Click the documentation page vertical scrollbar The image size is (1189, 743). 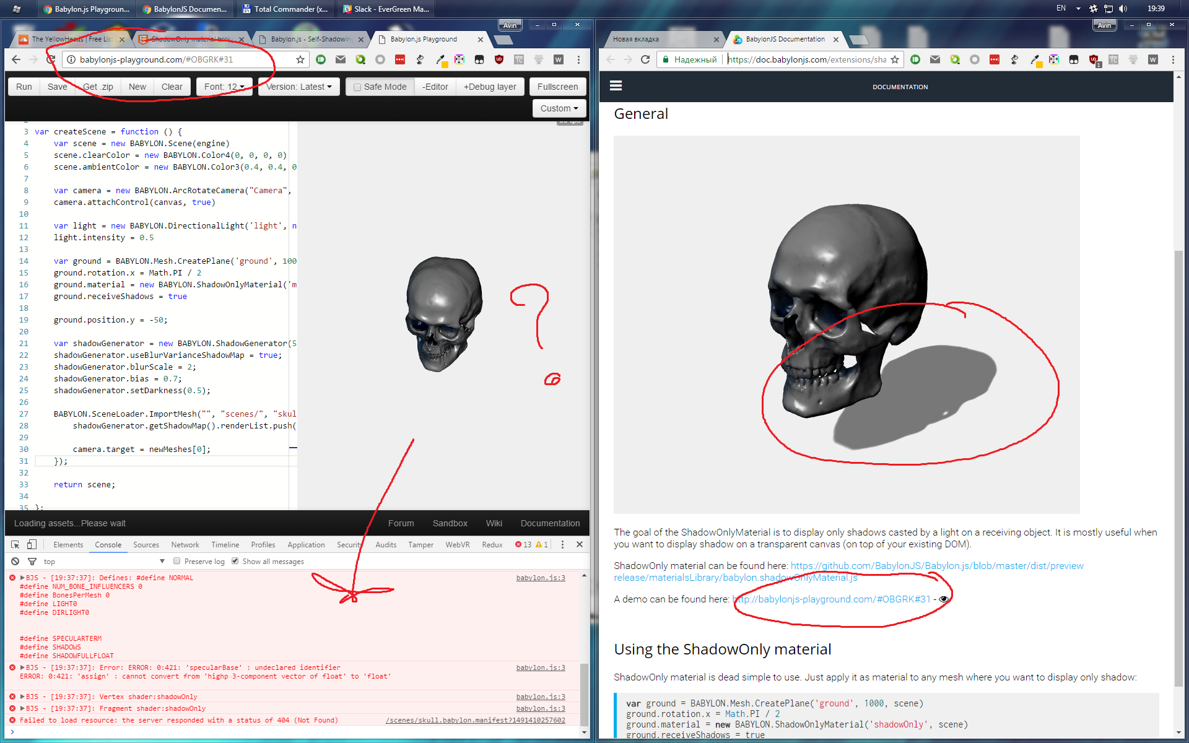1178,468
